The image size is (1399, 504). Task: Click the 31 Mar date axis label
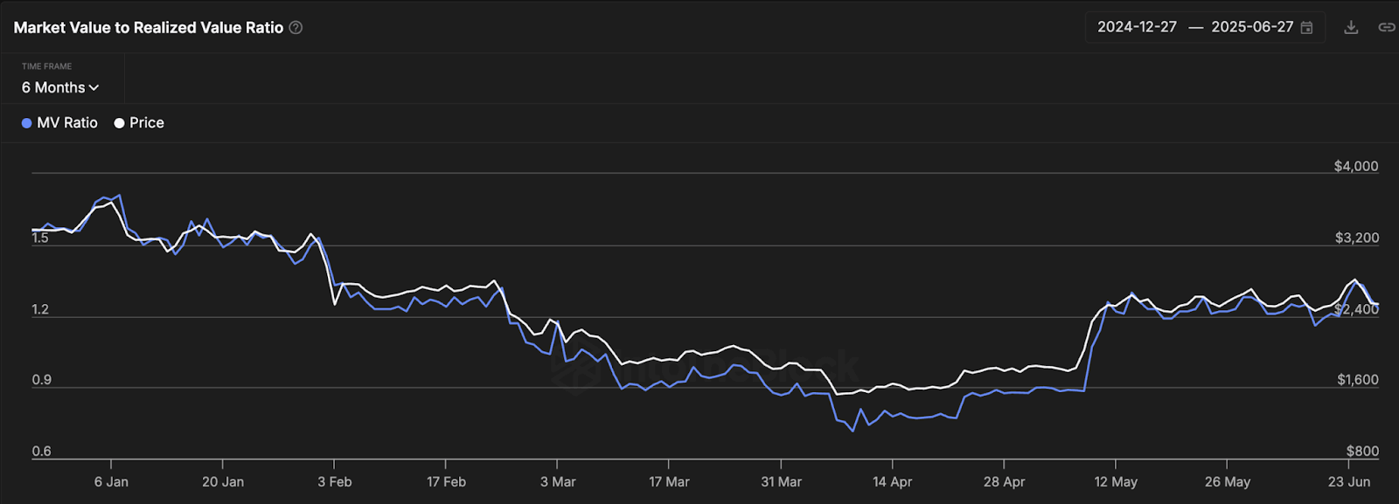[x=781, y=482]
